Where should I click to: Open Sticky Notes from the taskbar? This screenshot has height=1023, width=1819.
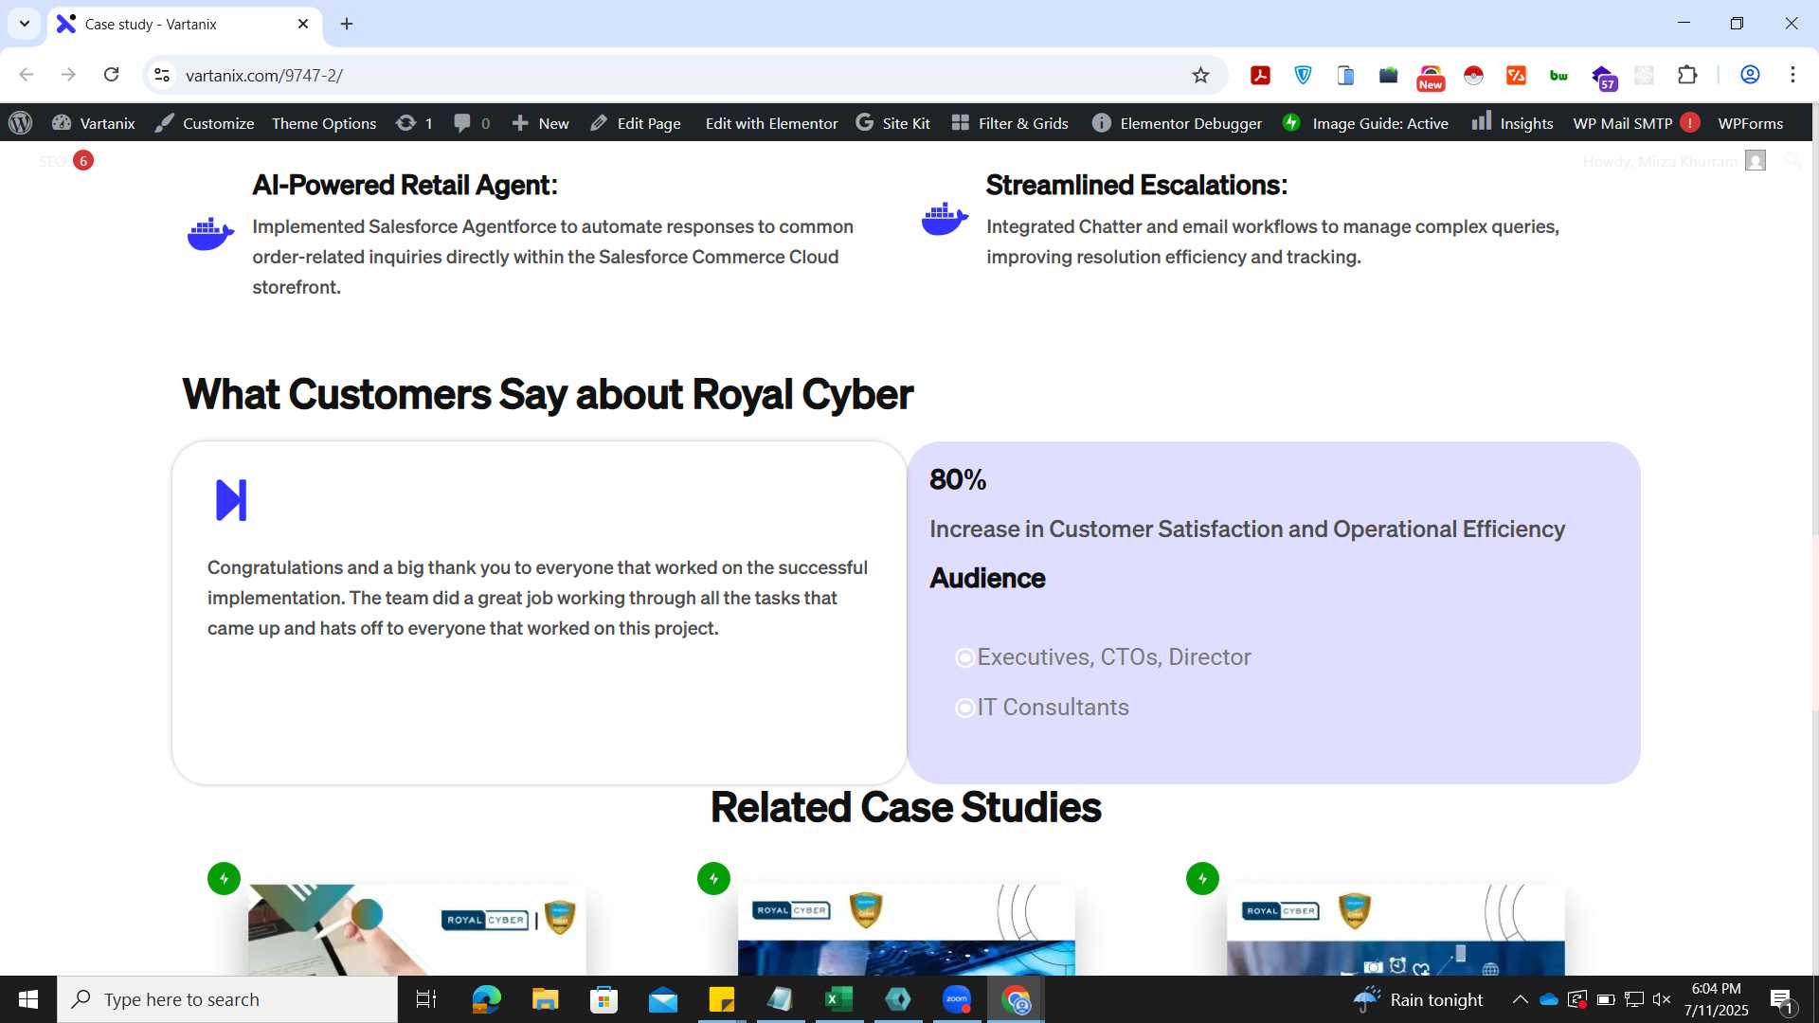pos(721,999)
